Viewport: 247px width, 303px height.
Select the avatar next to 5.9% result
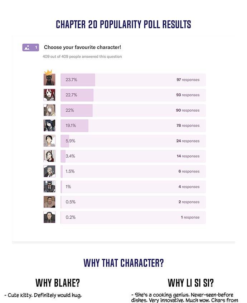pos(49,141)
